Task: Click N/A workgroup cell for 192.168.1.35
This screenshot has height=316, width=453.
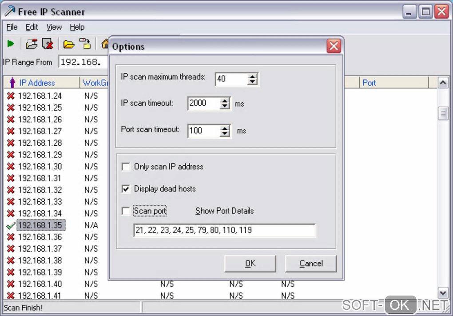Action: [91, 225]
